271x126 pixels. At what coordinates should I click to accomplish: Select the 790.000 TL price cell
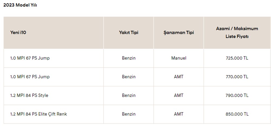point(237,95)
